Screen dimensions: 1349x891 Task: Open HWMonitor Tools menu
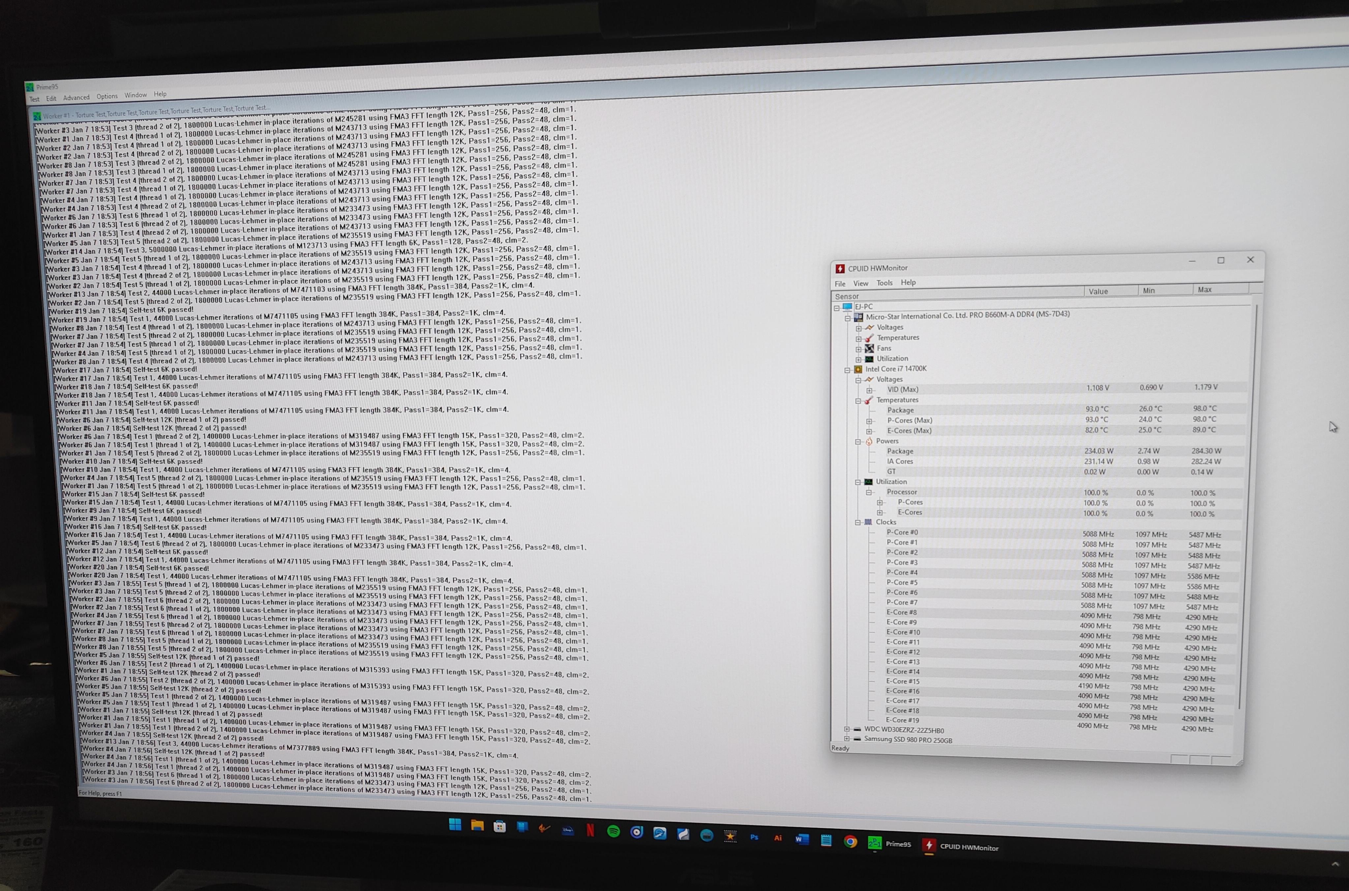coord(884,283)
